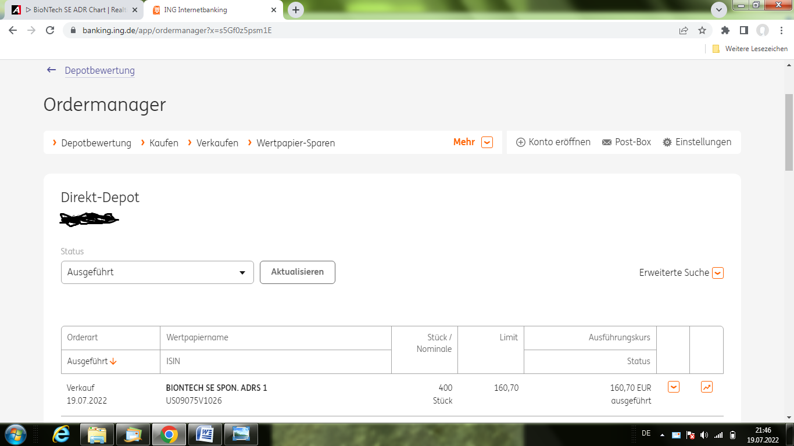Open the volume speaker tray icon
The width and height of the screenshot is (794, 446).
click(704, 435)
